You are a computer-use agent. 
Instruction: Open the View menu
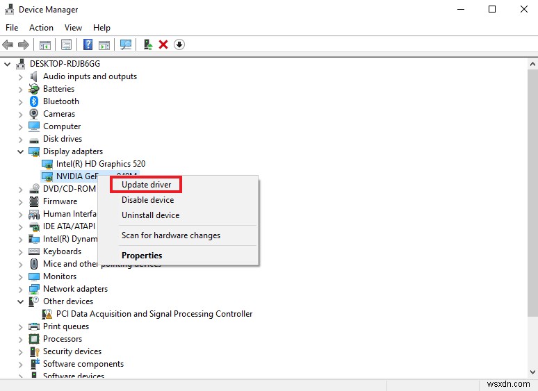click(x=74, y=27)
